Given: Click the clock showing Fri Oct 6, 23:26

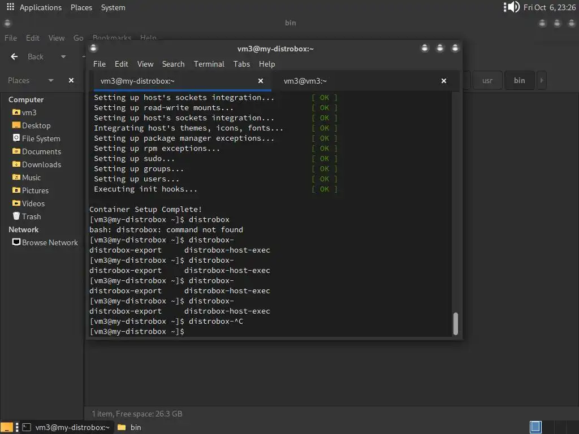Looking at the screenshot, I should click(550, 7).
